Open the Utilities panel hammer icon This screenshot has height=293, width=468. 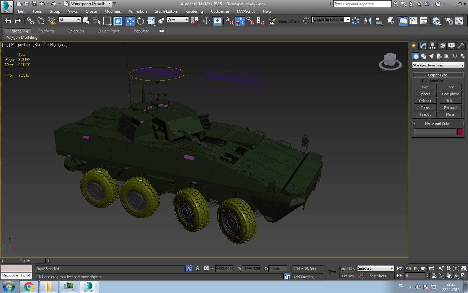(461, 46)
